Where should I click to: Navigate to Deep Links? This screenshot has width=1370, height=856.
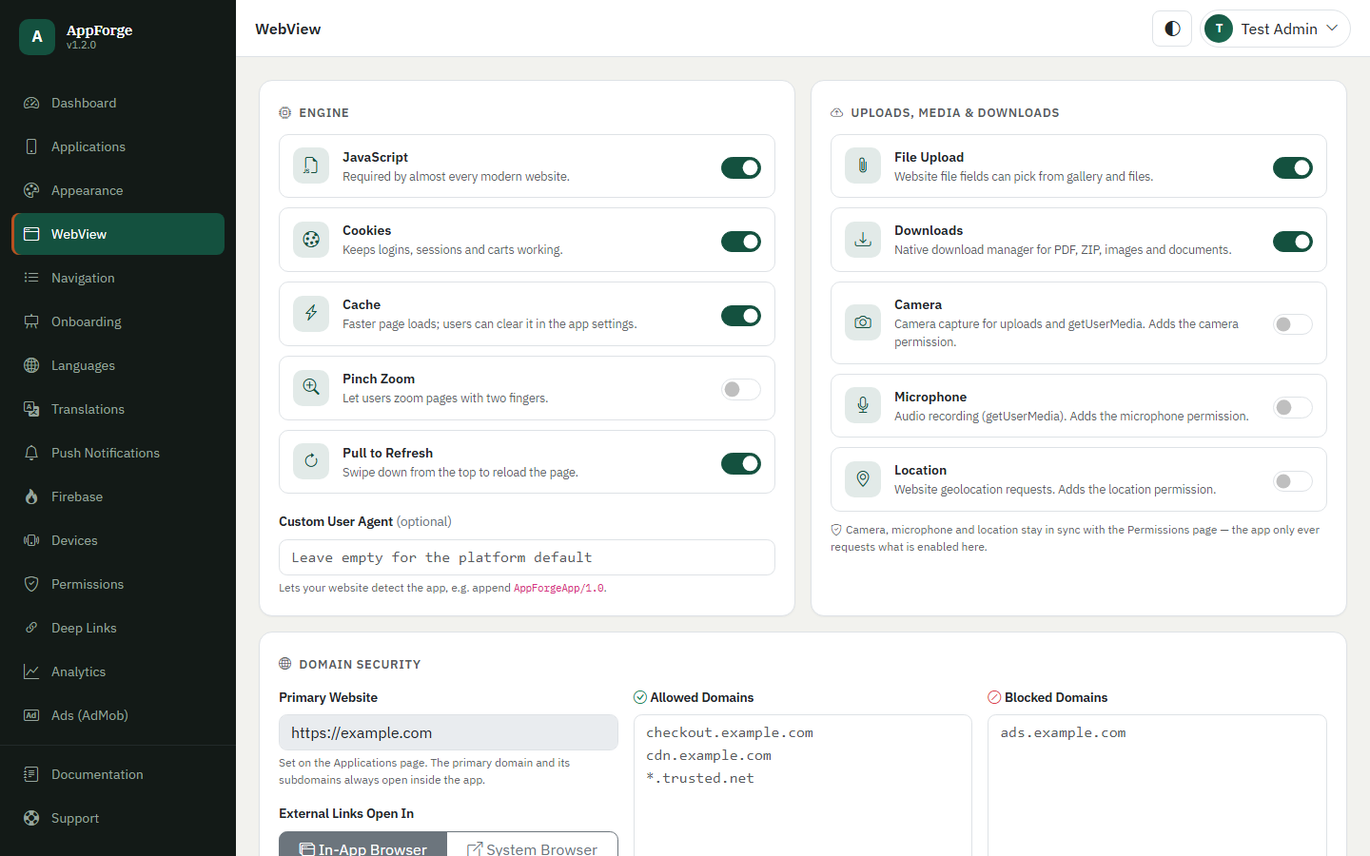pyautogui.click(x=118, y=628)
